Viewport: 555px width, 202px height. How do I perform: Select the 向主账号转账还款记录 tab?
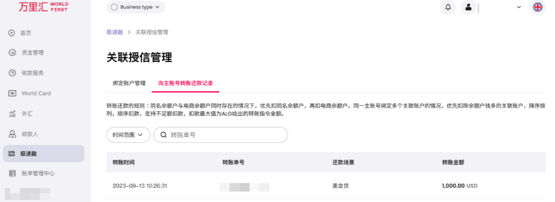[x=186, y=83]
